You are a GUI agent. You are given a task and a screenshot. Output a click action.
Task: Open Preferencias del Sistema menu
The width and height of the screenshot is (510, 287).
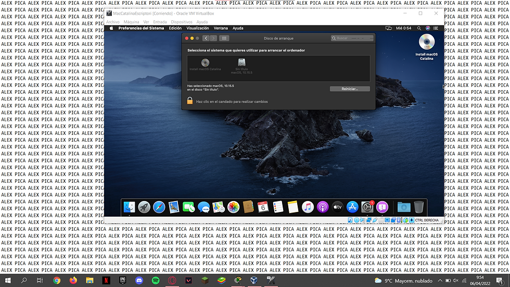[x=141, y=28]
